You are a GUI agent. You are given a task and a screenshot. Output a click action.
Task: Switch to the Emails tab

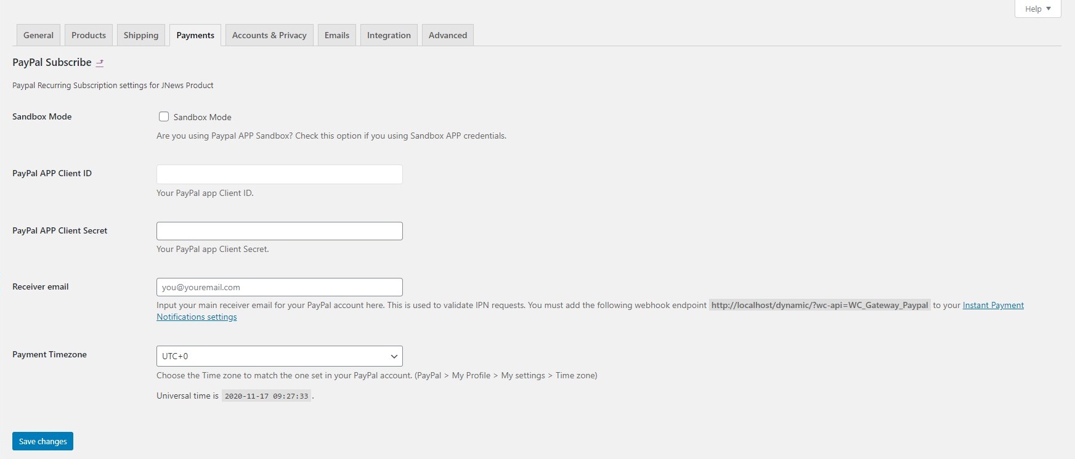[337, 35]
